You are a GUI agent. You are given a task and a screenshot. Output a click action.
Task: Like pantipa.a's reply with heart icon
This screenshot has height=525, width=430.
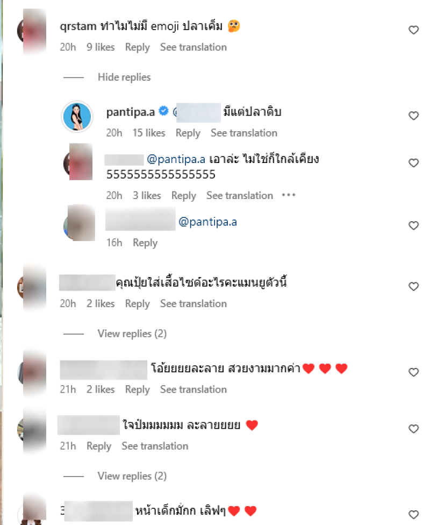tap(413, 116)
